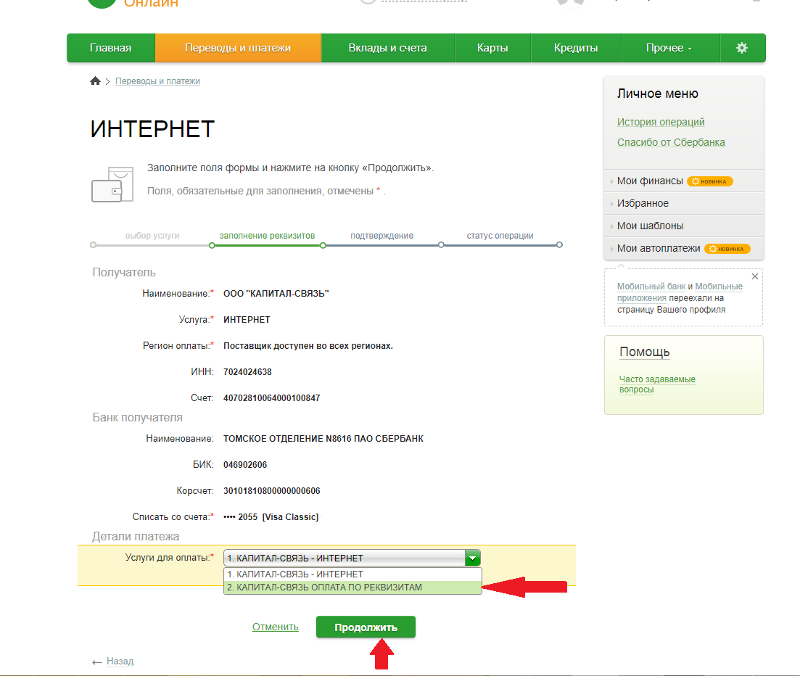Open Переводы и платежи tab
The height and width of the screenshot is (676, 800).
pyautogui.click(x=238, y=48)
